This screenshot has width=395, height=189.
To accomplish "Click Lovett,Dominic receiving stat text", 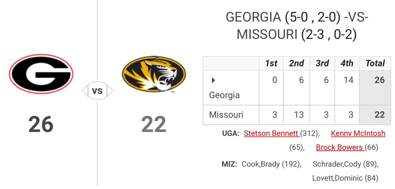I will coord(345,178).
